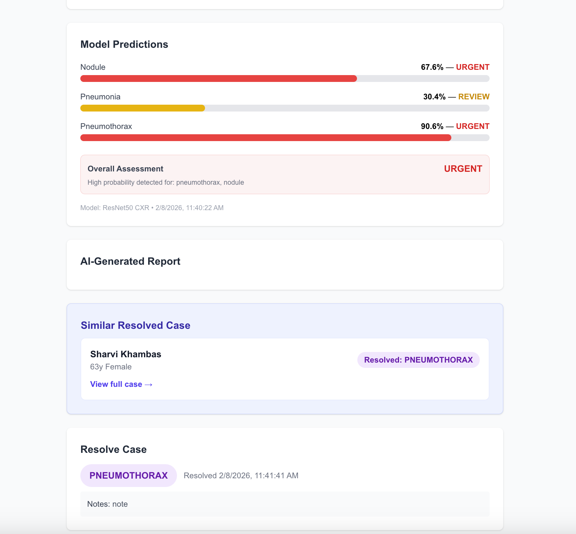576x534 pixels.
Task: Click the Nodule probability bar
Action: 285,79
